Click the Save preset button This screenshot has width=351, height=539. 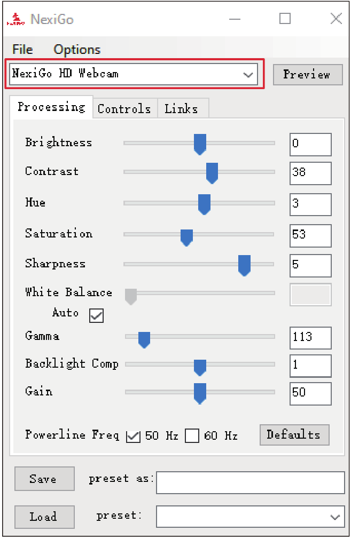44,479
